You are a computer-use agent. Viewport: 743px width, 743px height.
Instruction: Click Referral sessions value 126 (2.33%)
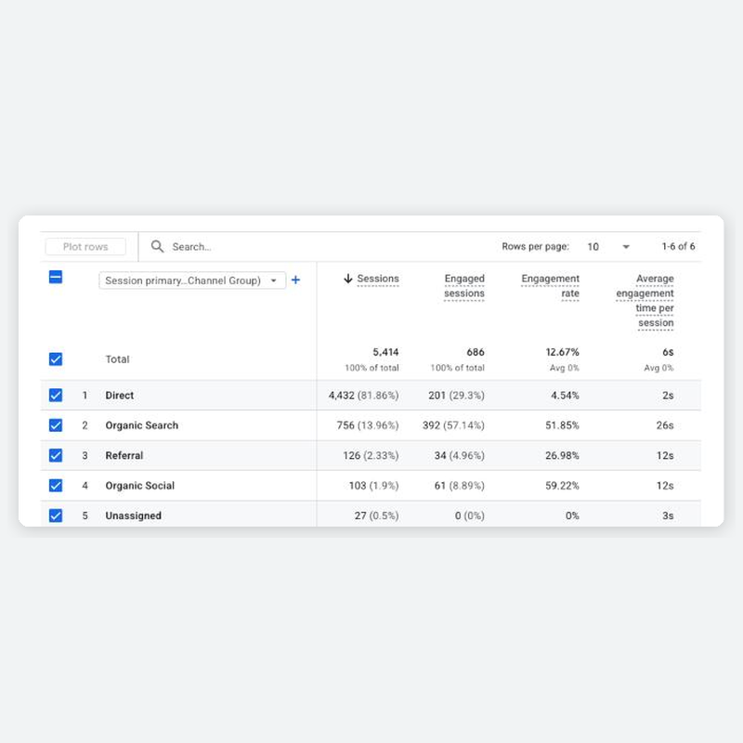coord(371,455)
